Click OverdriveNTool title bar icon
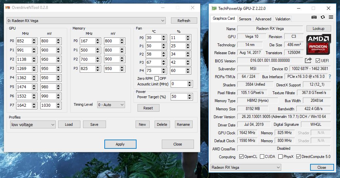340x178 pixels. pos(8,7)
